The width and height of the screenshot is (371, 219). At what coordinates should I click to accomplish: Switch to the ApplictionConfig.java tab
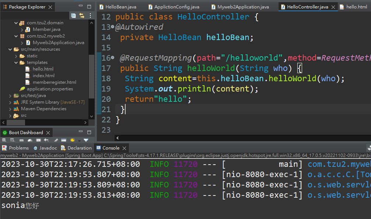coord(174,7)
